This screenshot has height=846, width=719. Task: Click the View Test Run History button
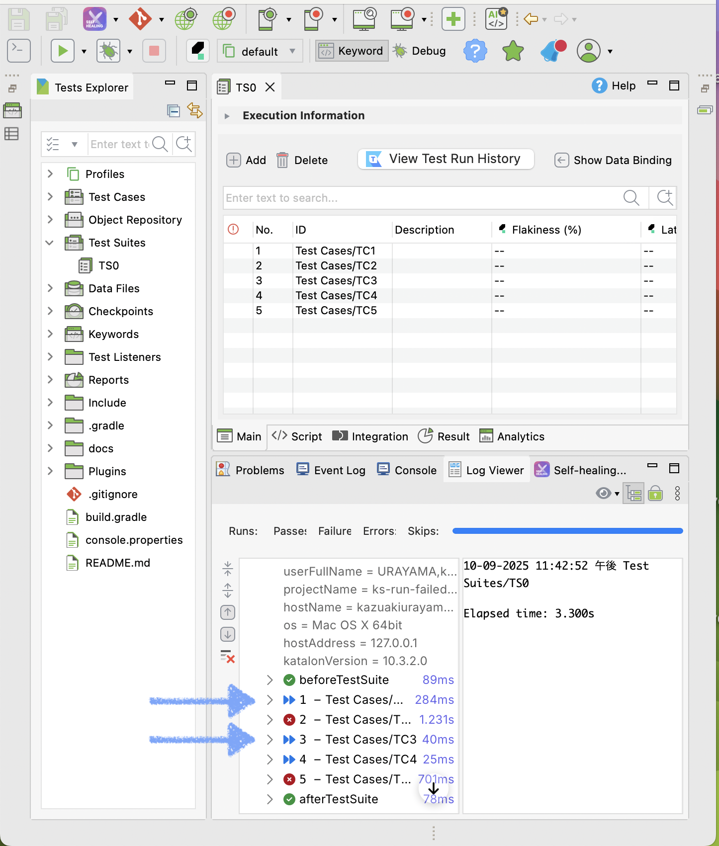point(446,159)
